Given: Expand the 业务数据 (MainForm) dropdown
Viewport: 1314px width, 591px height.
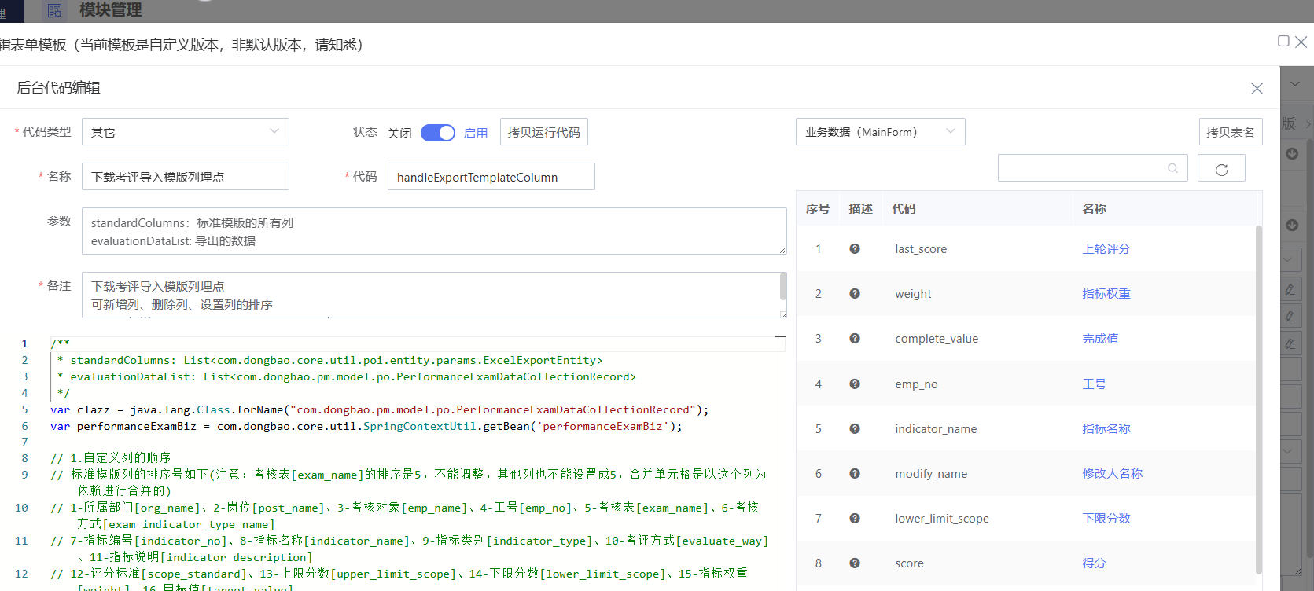Looking at the screenshot, I should [x=880, y=132].
